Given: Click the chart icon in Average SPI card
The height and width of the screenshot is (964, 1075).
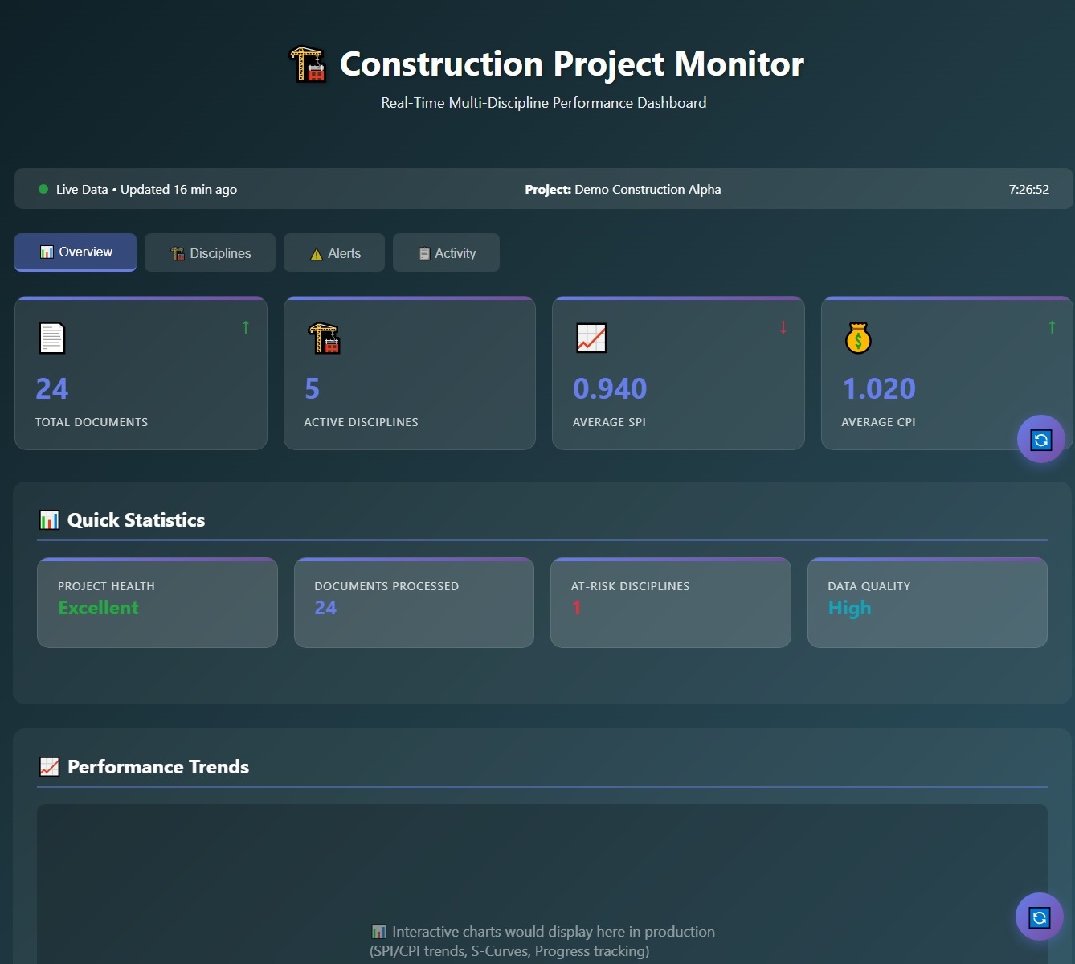Looking at the screenshot, I should pos(591,338).
